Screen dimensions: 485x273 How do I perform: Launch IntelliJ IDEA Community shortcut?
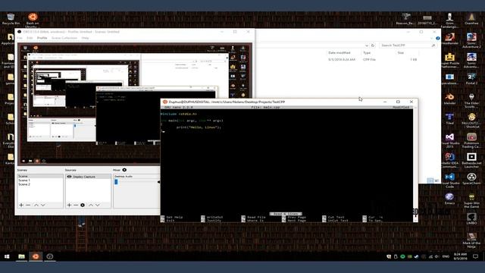[x=449, y=159]
